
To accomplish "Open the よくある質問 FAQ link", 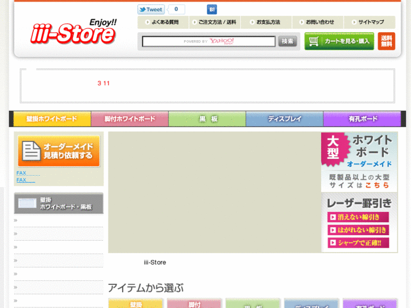I will click(x=163, y=22).
